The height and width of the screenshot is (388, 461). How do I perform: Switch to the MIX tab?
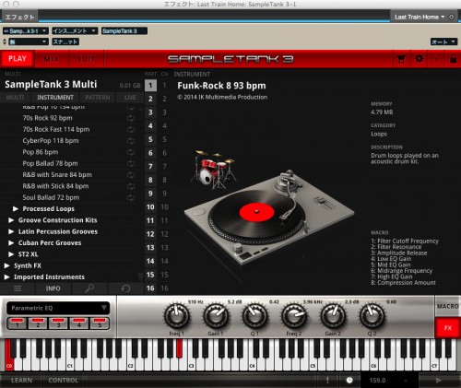[x=52, y=59]
